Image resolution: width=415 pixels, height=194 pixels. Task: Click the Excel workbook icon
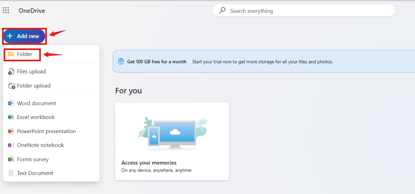(x=11, y=117)
